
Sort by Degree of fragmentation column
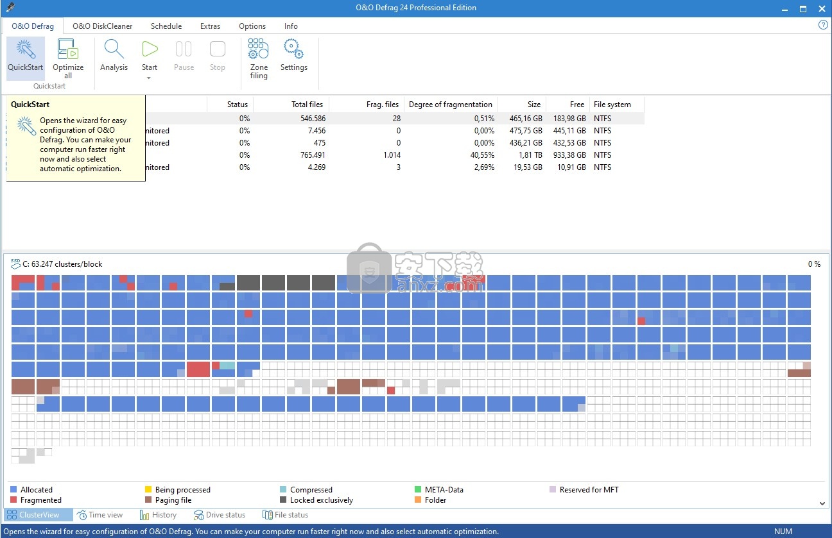(x=451, y=105)
